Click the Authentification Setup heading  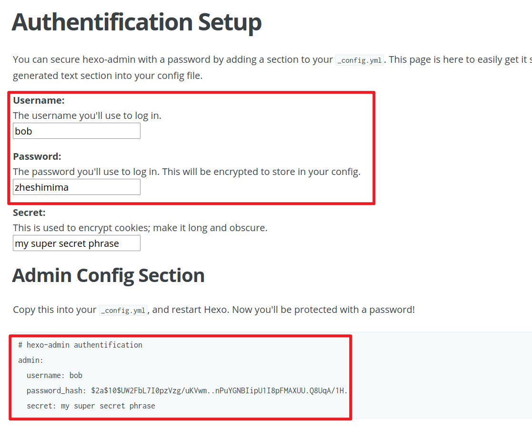point(137,22)
